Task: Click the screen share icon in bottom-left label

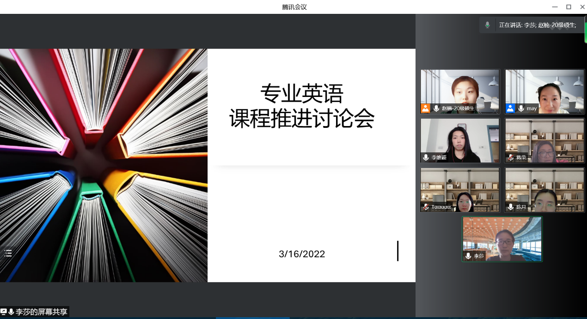Action: pyautogui.click(x=4, y=312)
